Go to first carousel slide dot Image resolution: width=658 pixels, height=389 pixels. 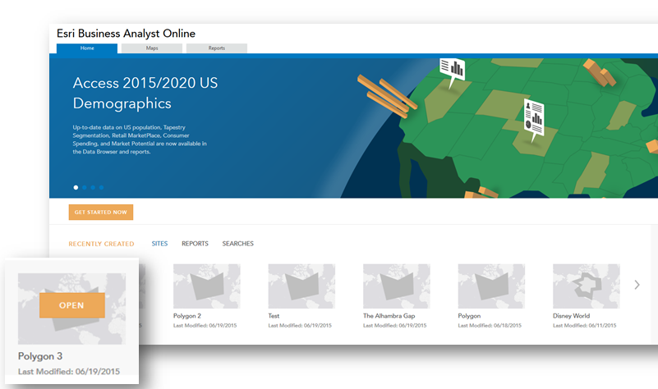[76, 187]
